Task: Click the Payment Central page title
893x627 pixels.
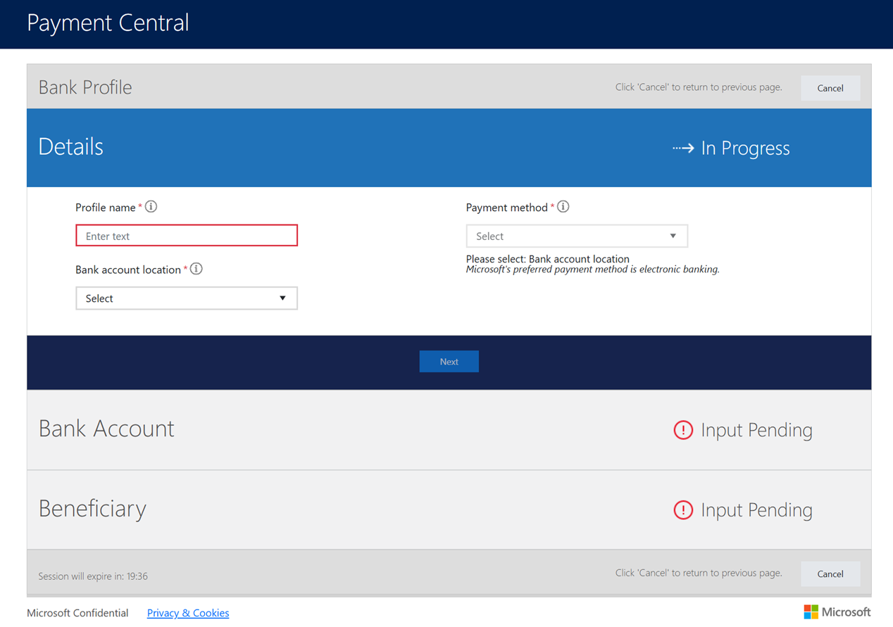Action: pyautogui.click(x=108, y=23)
